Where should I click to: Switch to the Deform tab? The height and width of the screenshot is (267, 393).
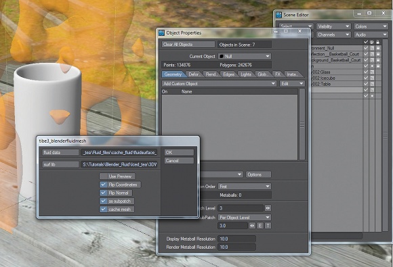[194, 74]
